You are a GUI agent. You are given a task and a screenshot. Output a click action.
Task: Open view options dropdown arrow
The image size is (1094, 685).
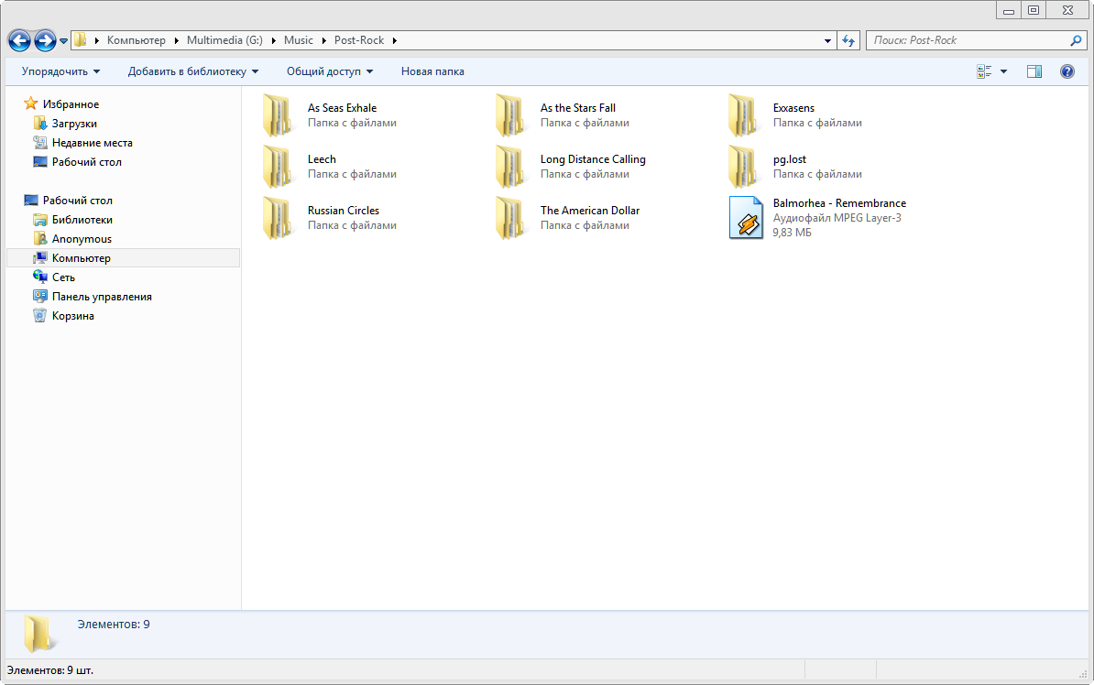[x=1003, y=71]
